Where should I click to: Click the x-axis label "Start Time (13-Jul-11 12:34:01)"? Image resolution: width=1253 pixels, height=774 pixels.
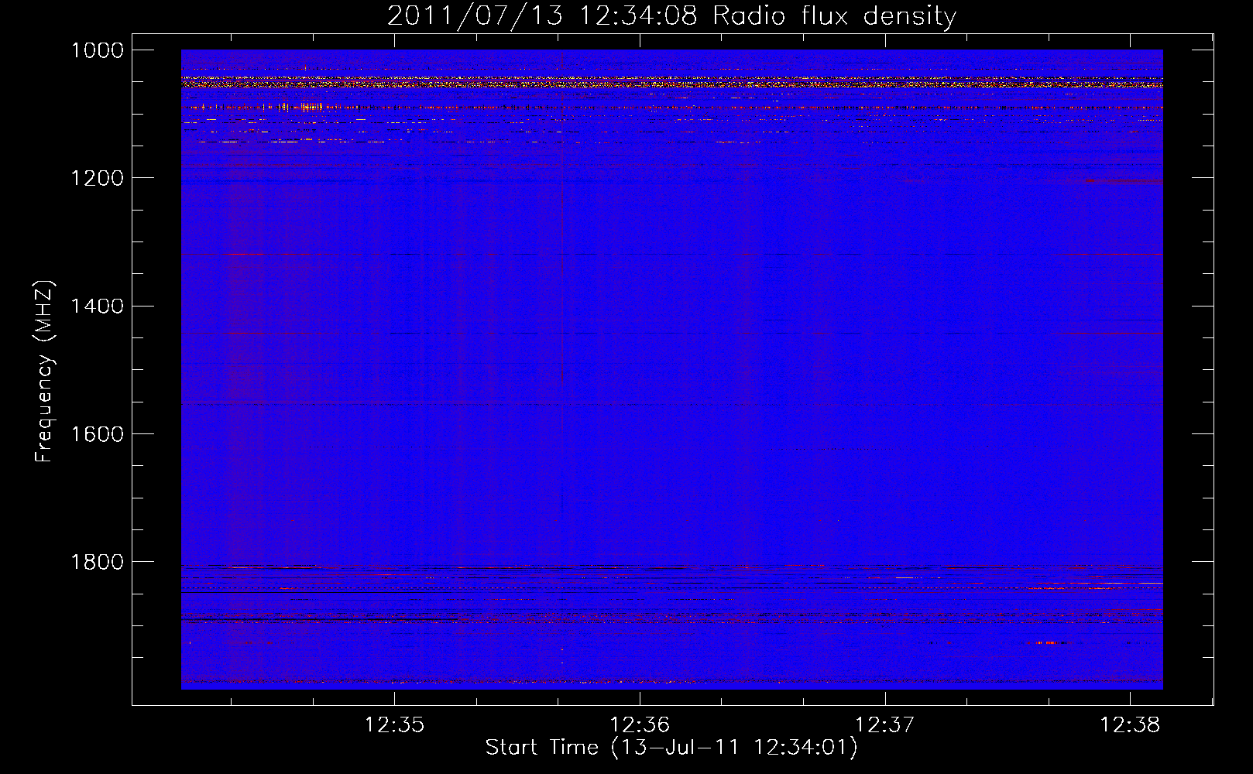(671, 748)
